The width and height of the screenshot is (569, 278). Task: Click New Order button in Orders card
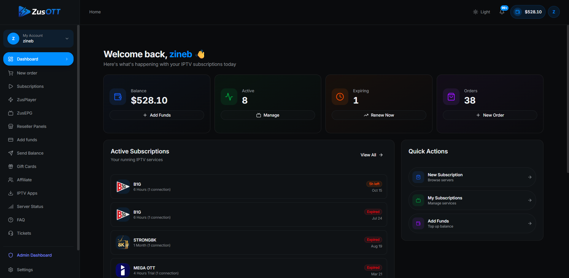tap(490, 115)
